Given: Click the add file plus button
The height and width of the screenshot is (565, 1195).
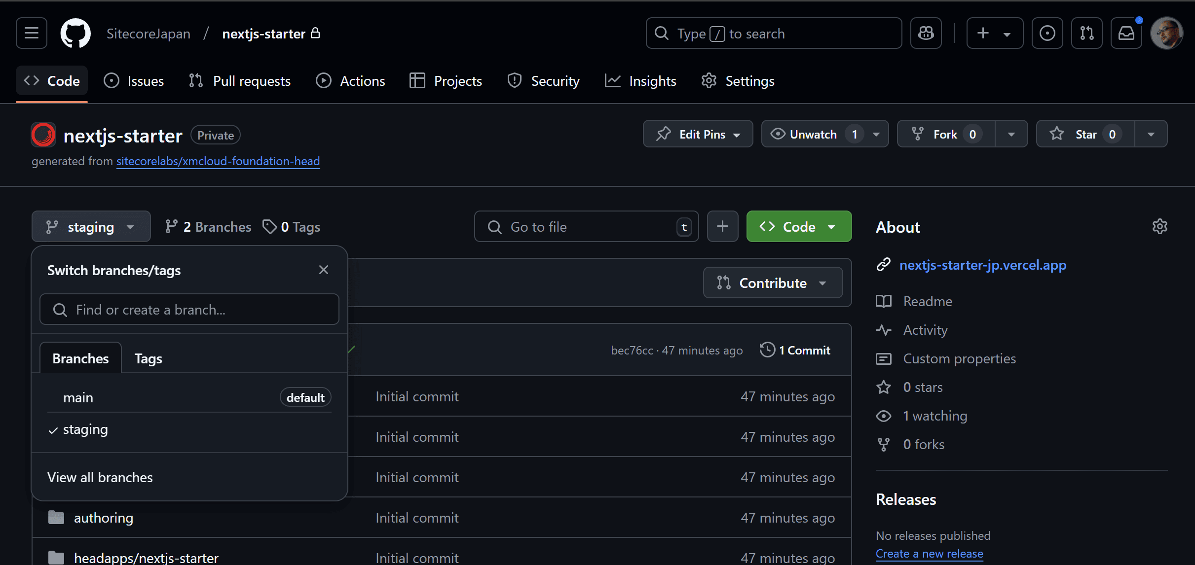Looking at the screenshot, I should 722,226.
